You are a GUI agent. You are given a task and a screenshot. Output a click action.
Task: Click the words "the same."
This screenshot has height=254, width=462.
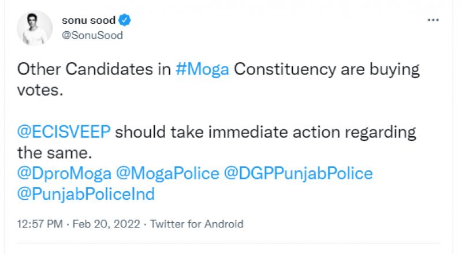pyautogui.click(x=54, y=152)
